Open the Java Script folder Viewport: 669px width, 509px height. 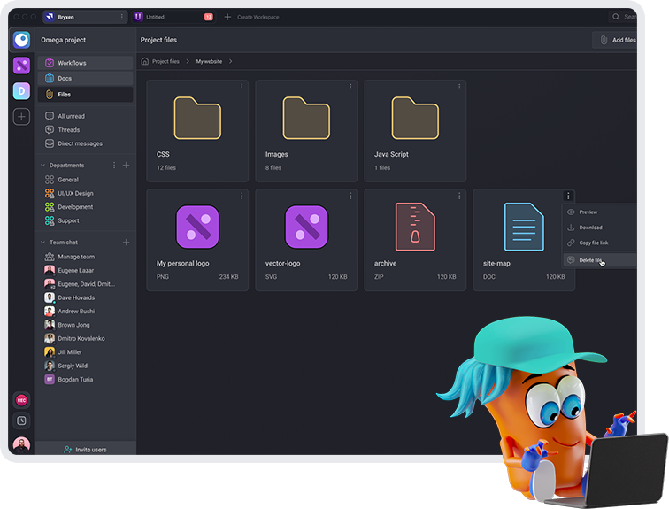(x=415, y=131)
